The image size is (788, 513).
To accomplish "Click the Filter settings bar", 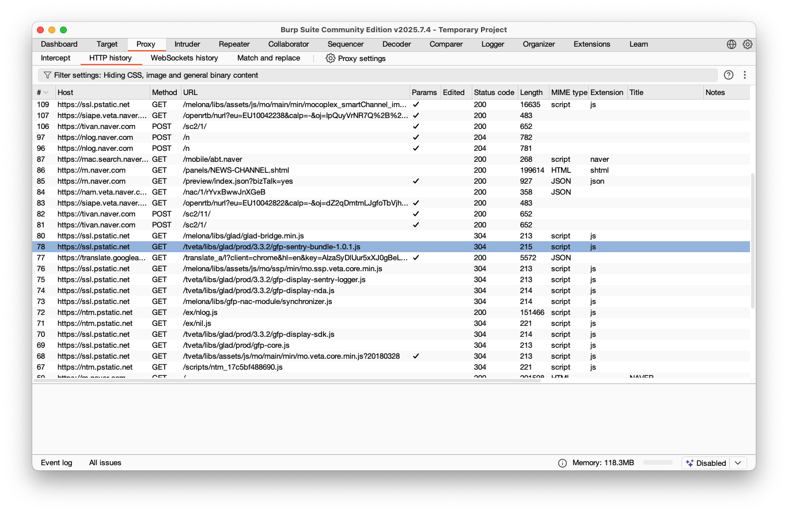I will tap(377, 75).
